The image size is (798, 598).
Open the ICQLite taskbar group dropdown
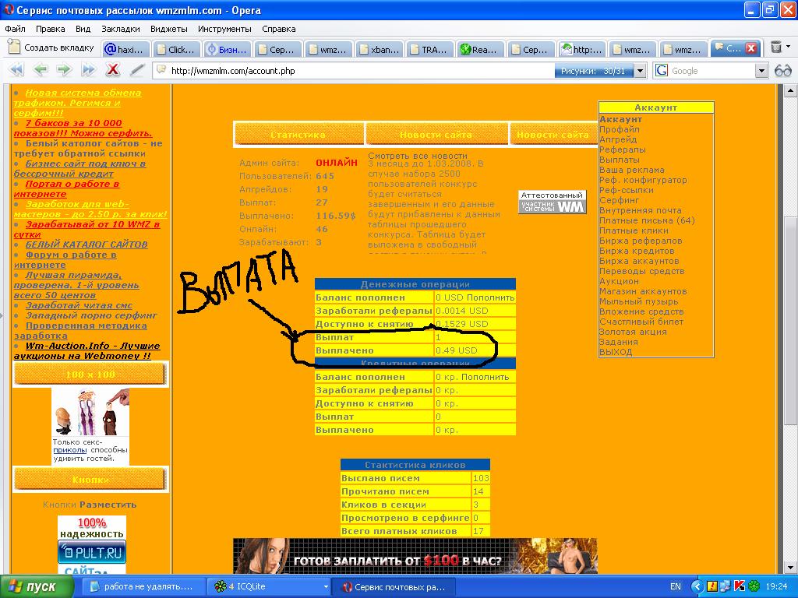(326, 586)
